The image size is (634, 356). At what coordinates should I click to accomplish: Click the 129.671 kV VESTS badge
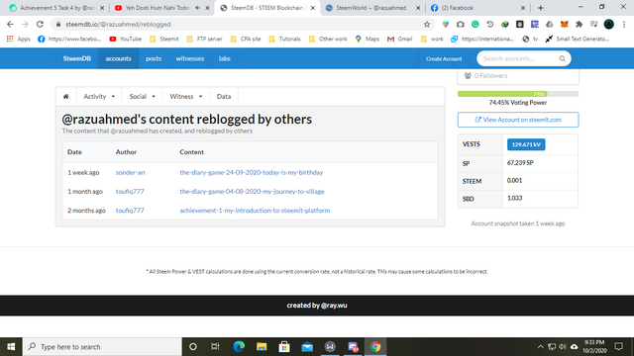(526, 144)
